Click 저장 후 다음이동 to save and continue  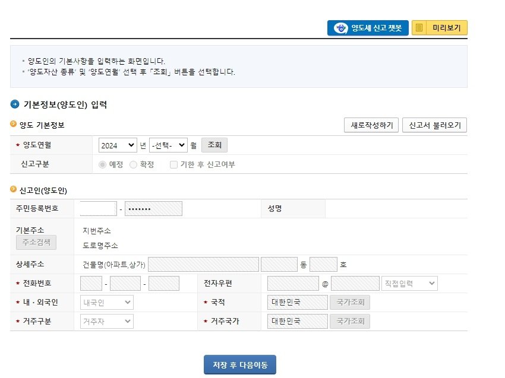coord(240,364)
